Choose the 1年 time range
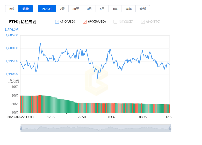Image resolution: width=202 pixels, height=145 pixels. (x=115, y=9)
